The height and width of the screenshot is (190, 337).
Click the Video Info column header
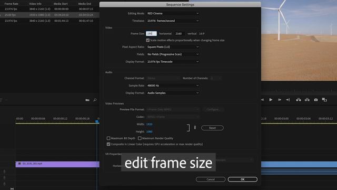(x=35, y=4)
